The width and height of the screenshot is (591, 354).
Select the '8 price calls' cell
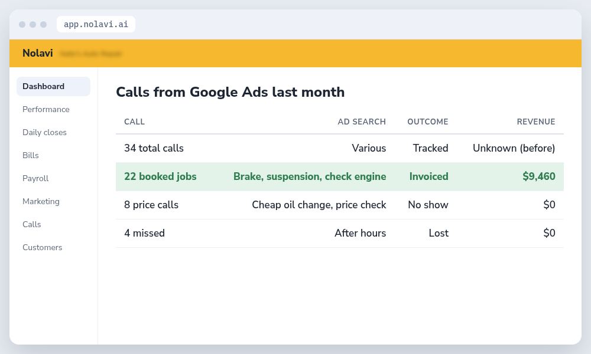coord(151,205)
